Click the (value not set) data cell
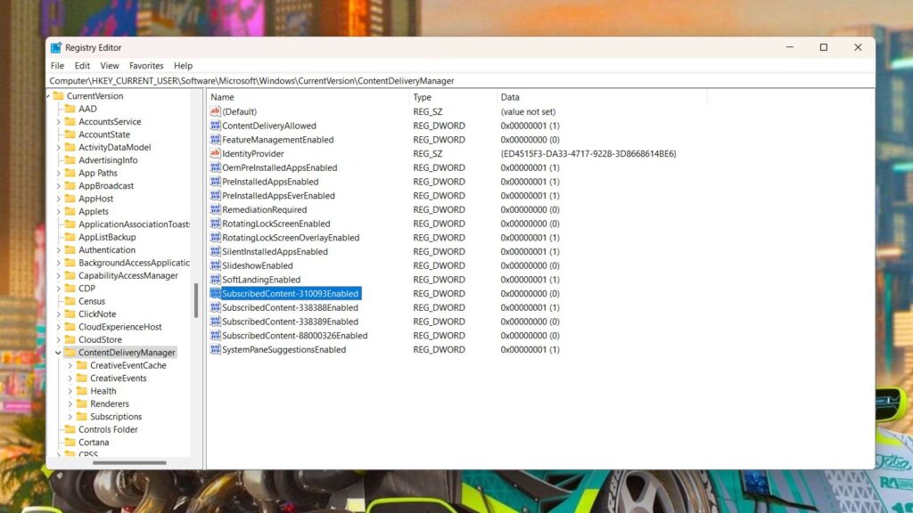913x513 pixels. [528, 111]
